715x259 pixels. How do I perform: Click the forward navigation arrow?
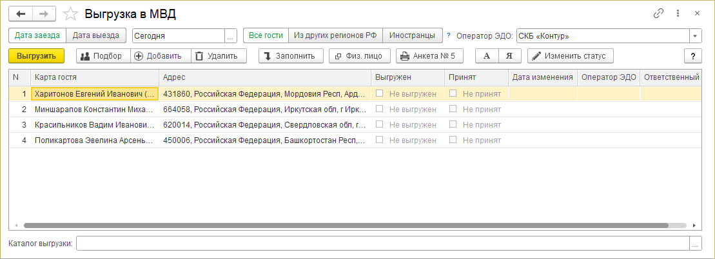click(x=44, y=14)
